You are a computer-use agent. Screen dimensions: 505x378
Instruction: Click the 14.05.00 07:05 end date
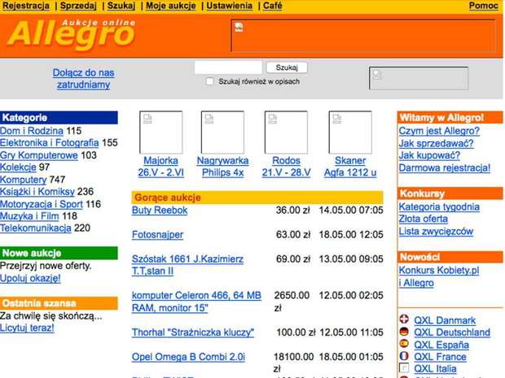pos(351,211)
